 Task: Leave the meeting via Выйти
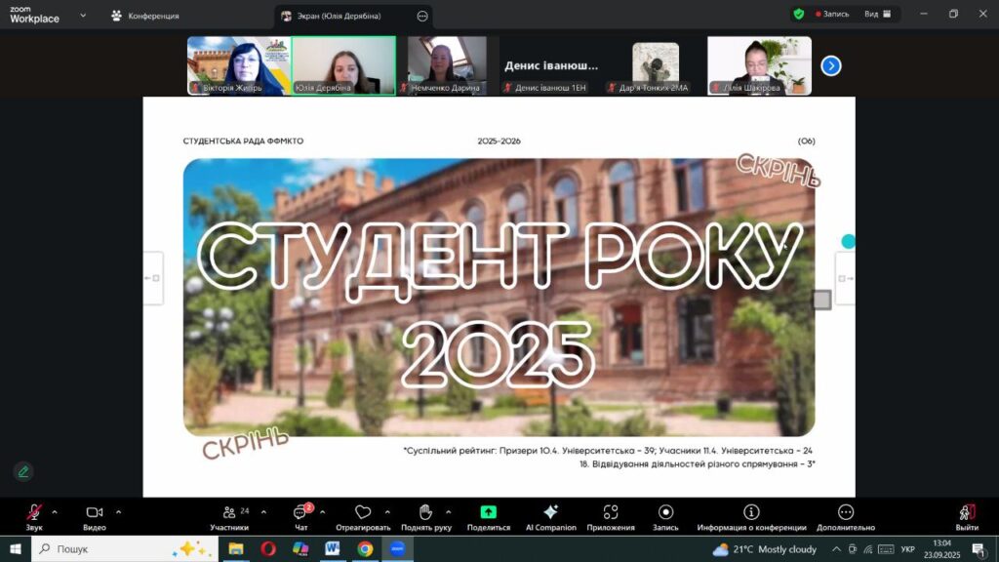(967, 516)
